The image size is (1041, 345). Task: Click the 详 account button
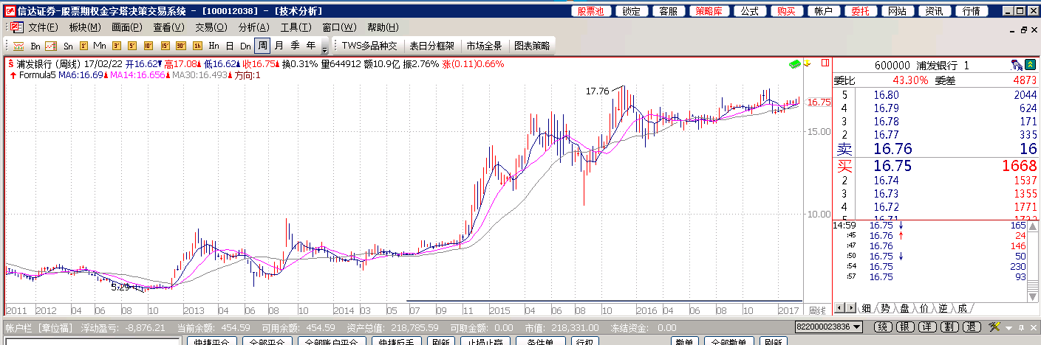pos(928,327)
